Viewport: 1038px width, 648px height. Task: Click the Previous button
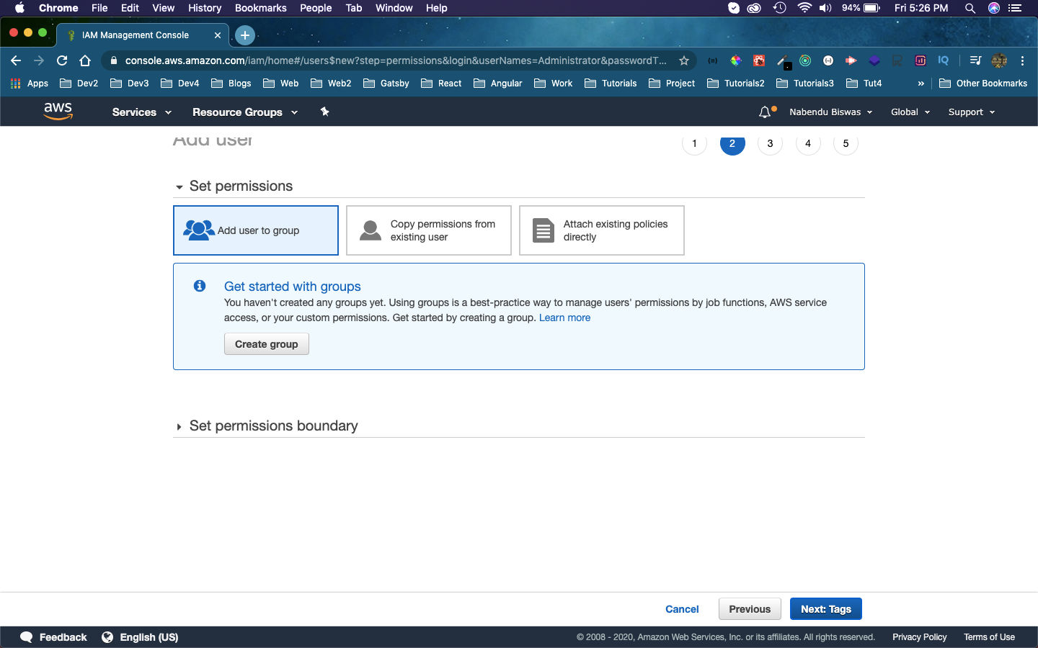tap(750, 609)
